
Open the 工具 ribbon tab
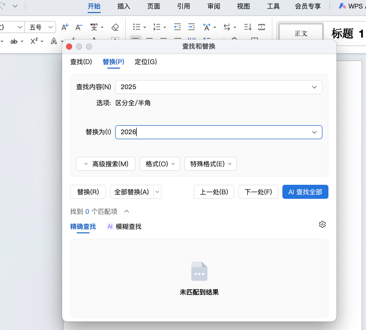tap(273, 6)
